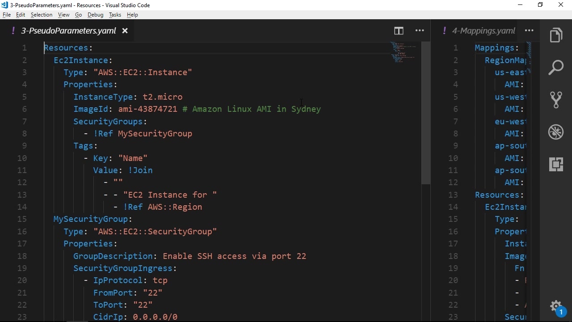
Task: Open the Debug menu
Action: tap(96, 15)
